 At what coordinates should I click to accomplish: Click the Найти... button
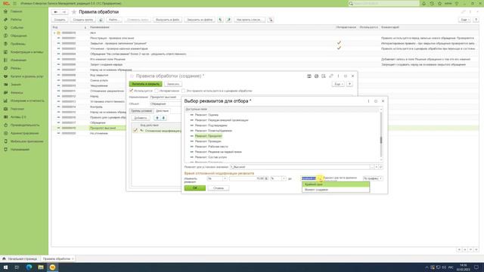tap(113, 20)
